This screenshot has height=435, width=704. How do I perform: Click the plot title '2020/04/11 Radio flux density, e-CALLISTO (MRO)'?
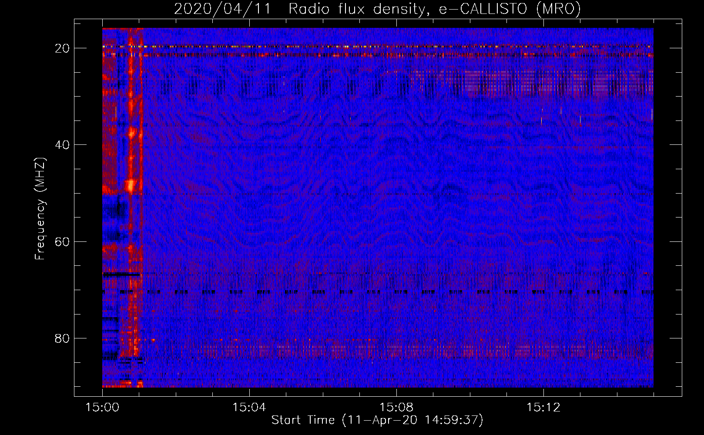377,9
